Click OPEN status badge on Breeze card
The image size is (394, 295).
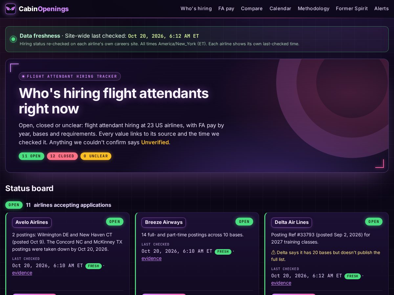point(244,222)
